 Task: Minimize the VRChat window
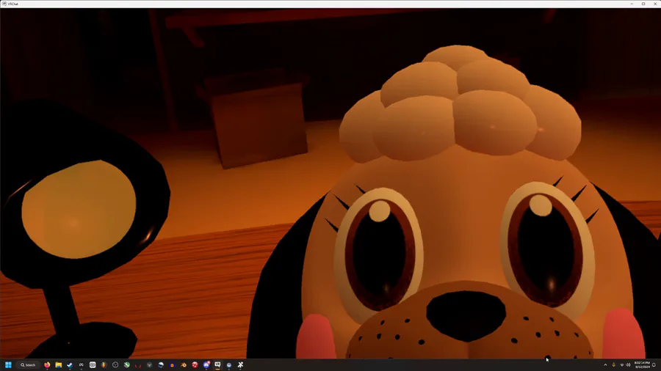pyautogui.click(x=632, y=4)
